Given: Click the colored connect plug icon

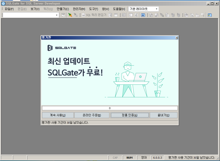Looking at the screenshot, I should point(70,15).
